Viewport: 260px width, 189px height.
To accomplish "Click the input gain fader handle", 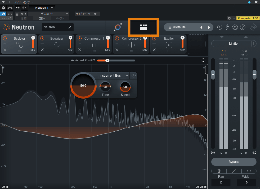I will point(213,74).
